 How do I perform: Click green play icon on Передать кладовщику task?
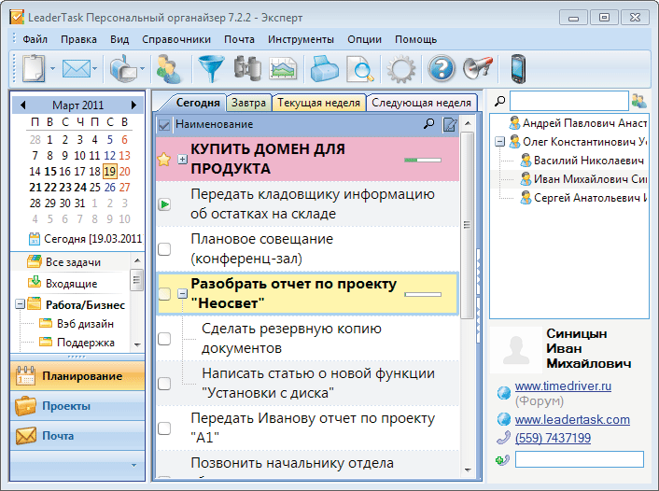pyautogui.click(x=164, y=204)
